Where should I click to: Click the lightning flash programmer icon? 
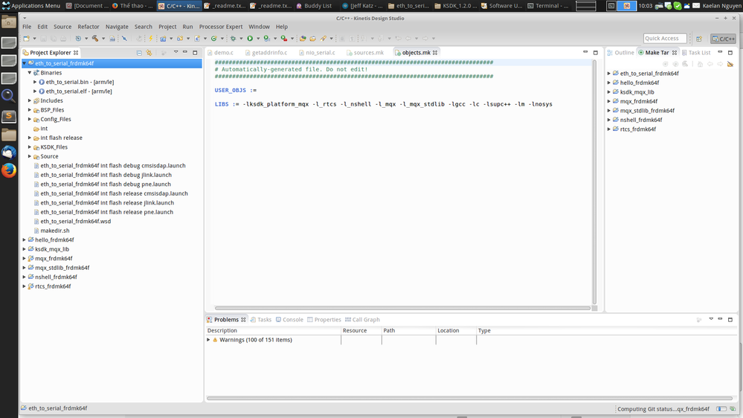pos(151,39)
